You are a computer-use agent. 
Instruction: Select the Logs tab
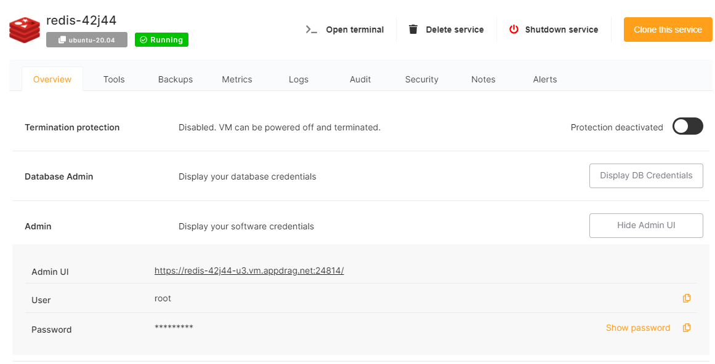click(x=299, y=79)
